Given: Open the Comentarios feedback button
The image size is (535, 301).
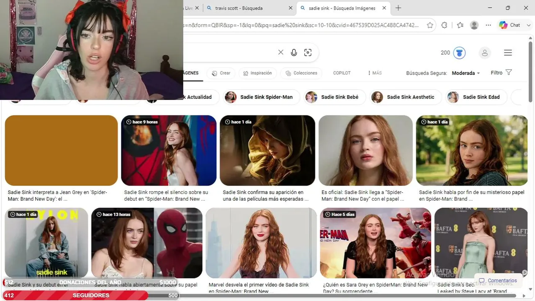Looking at the screenshot, I should pos(498,281).
